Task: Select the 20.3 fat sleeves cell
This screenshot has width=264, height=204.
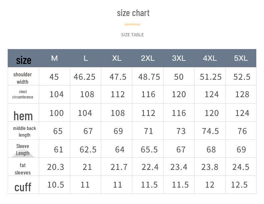Action: [x=55, y=167]
